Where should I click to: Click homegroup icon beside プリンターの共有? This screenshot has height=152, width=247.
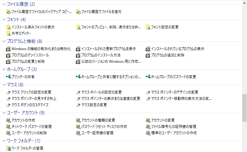8,77
